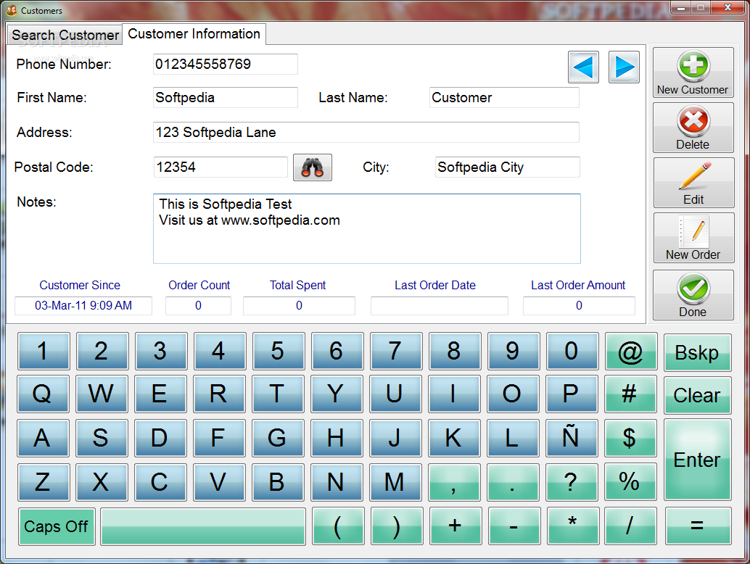Delete the current customer

(x=693, y=128)
